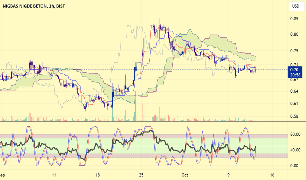Click the date label 25 on time axis

(x=141, y=175)
